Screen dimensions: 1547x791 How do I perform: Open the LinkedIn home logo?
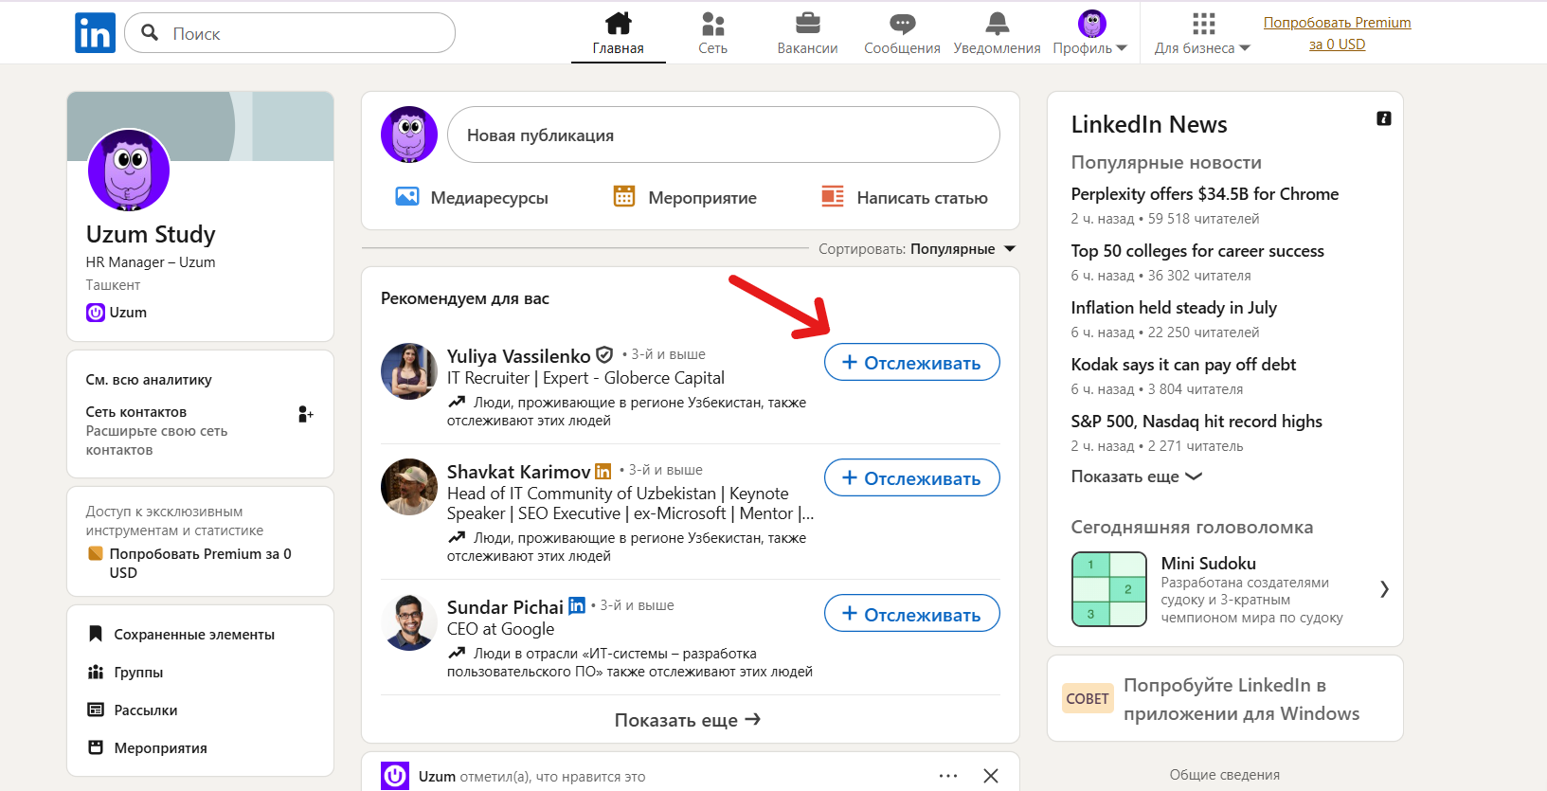pyautogui.click(x=95, y=33)
